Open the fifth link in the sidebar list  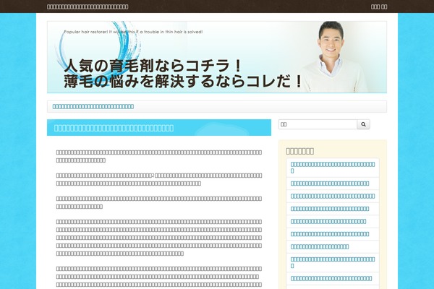tap(328, 220)
